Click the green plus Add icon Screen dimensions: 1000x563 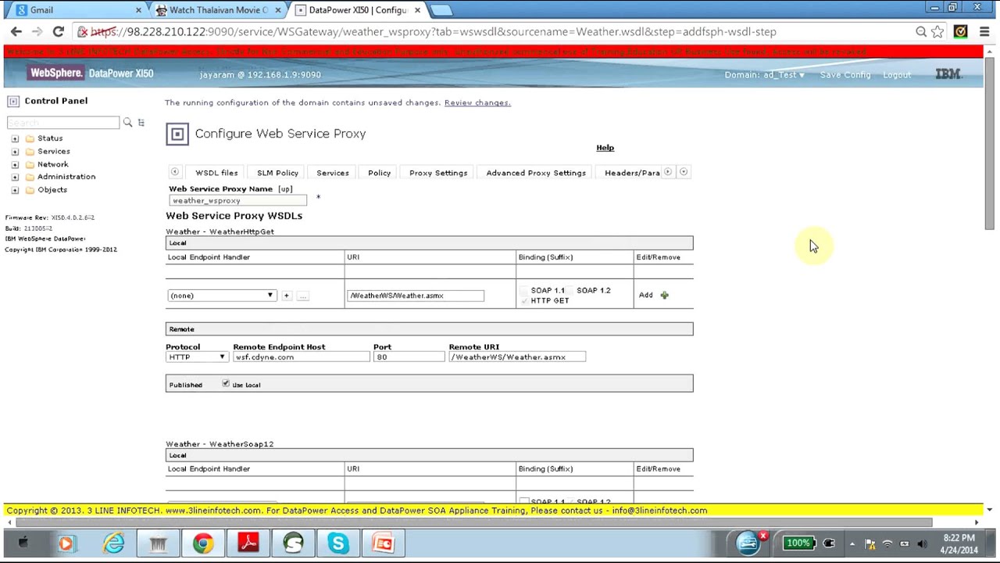[665, 295]
